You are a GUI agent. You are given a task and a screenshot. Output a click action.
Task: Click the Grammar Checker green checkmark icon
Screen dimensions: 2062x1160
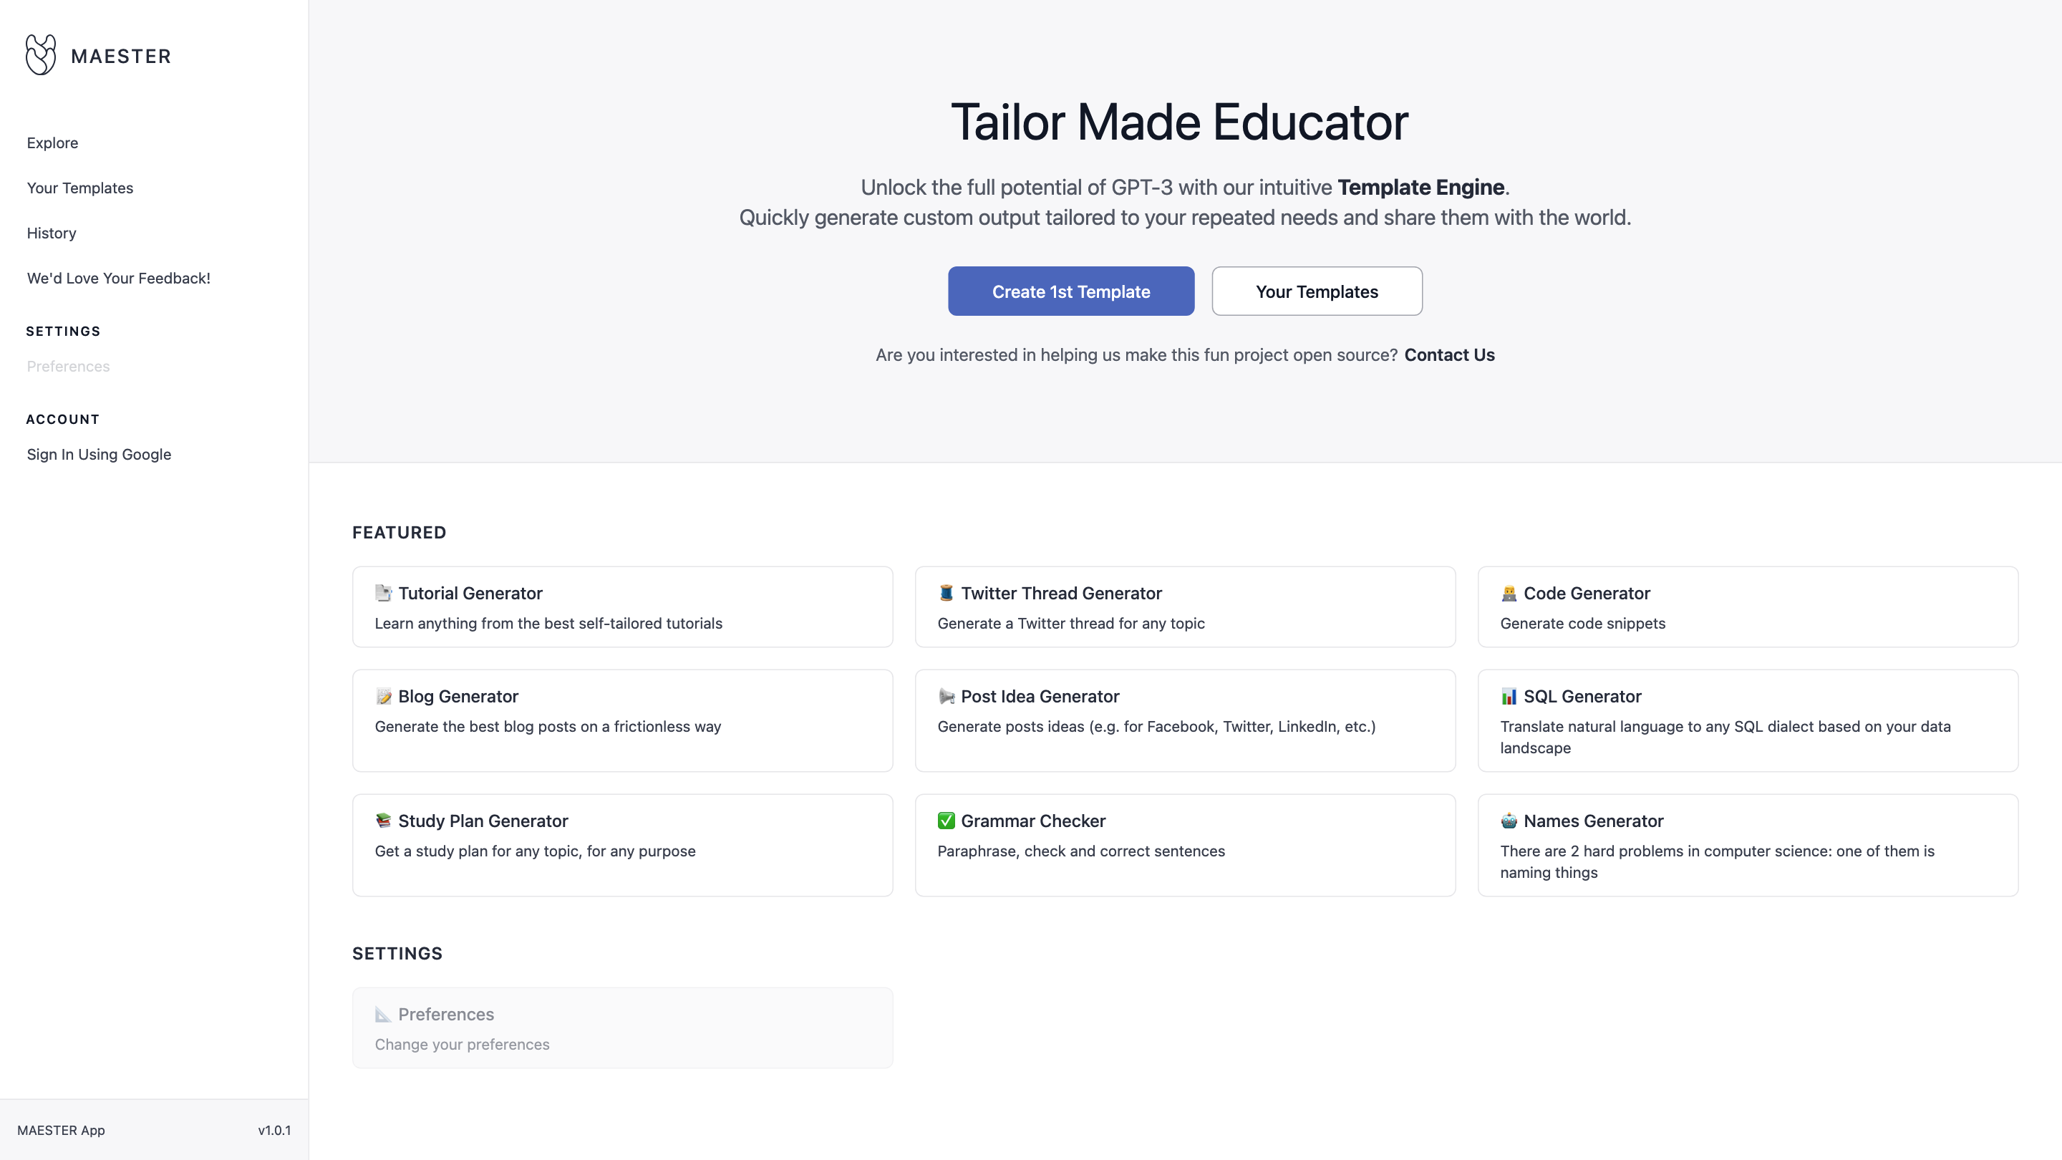point(946,821)
